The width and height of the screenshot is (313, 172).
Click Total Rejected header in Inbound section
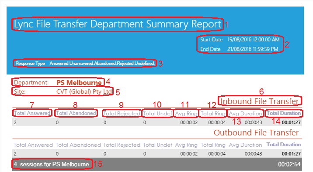122,114
